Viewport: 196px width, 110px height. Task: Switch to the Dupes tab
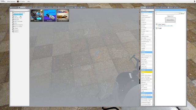pyautogui.click(x=83, y=7)
